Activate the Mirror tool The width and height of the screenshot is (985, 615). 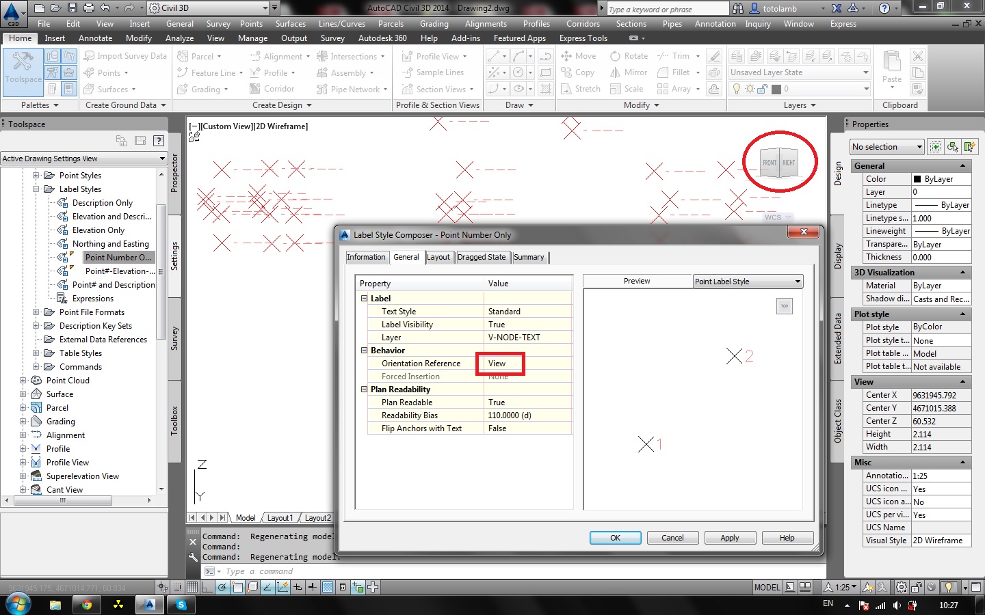(628, 72)
